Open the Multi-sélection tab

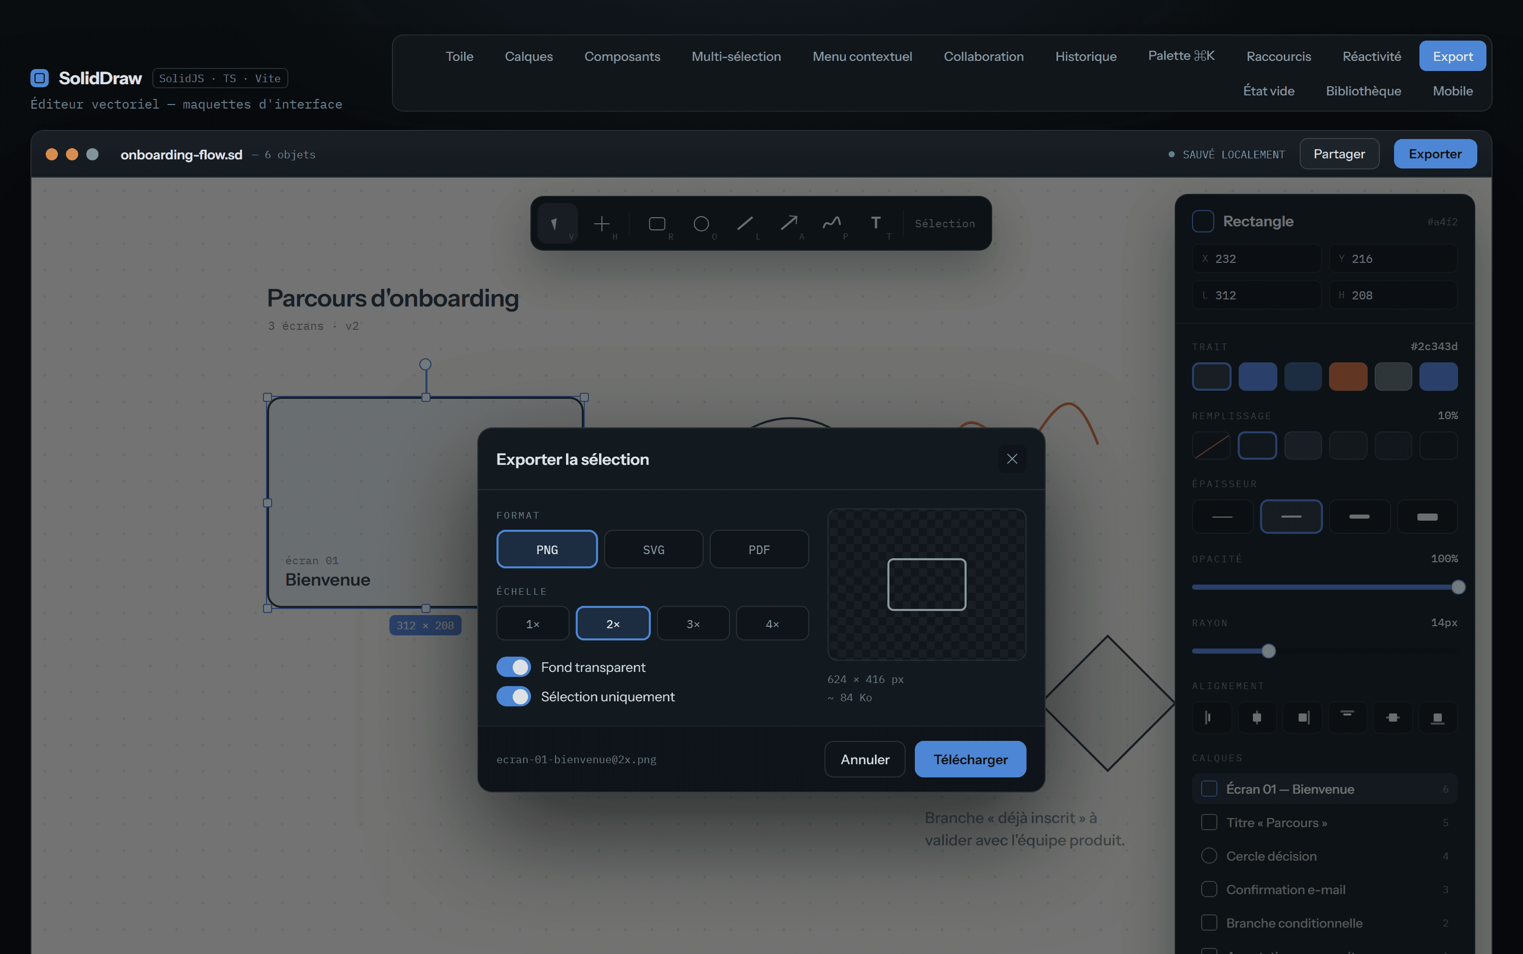736,56
